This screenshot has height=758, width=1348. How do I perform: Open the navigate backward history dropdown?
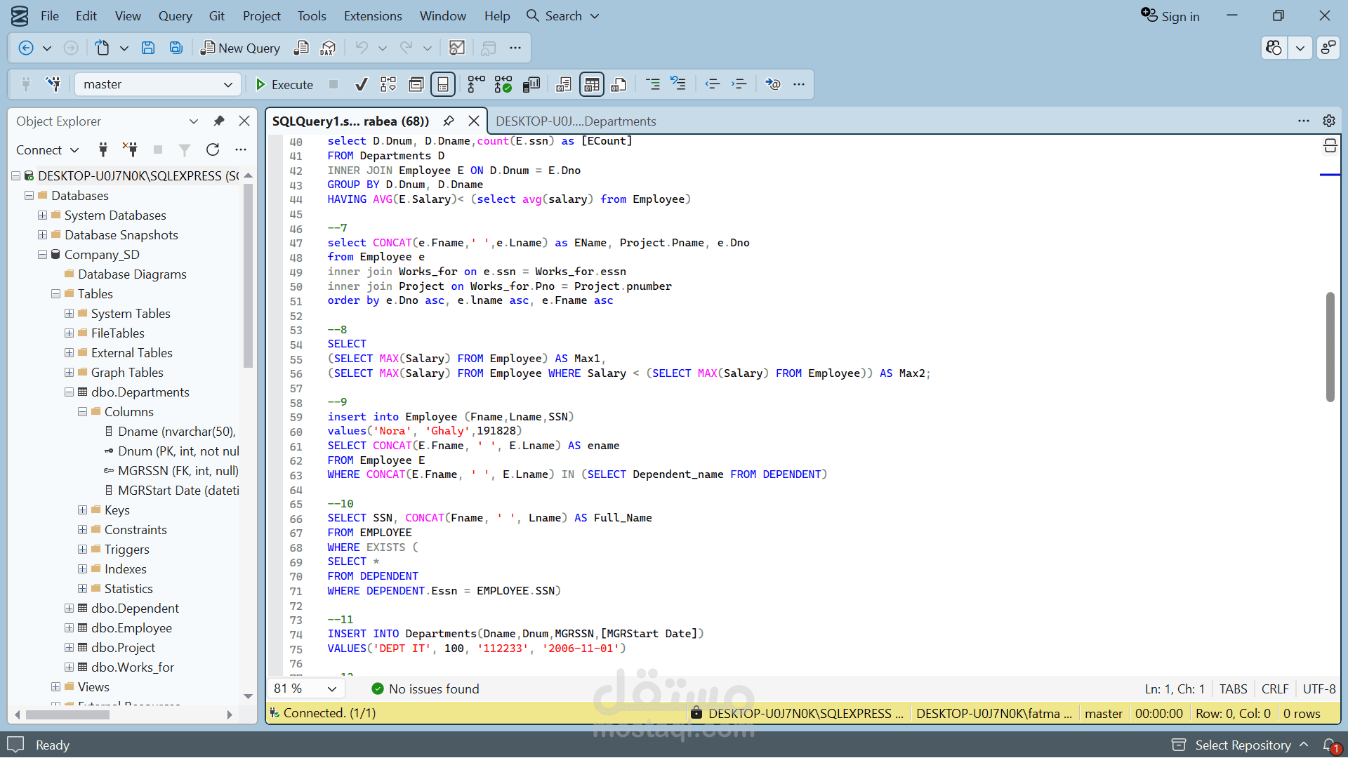pos(47,48)
